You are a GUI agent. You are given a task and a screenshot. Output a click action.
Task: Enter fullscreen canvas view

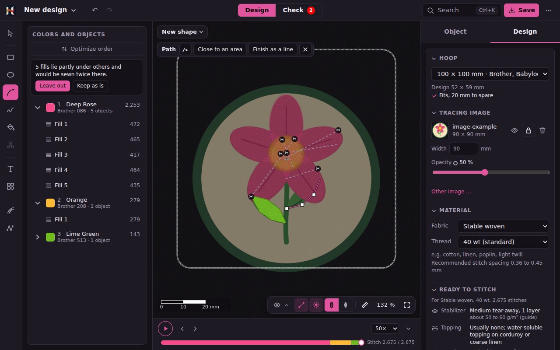coord(407,305)
